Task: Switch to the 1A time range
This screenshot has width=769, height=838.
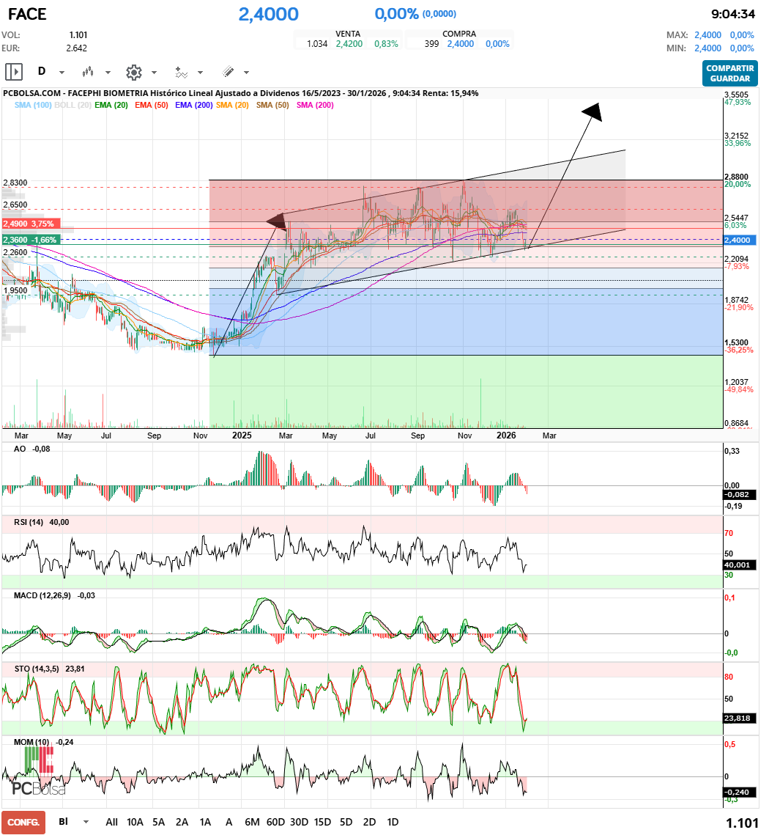Action: (x=205, y=822)
